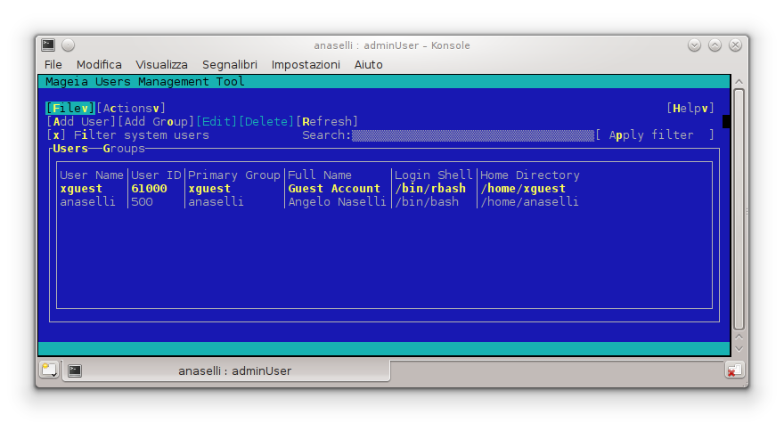Open new tab icon at bottom left
The image size is (784, 423).
[50, 370]
